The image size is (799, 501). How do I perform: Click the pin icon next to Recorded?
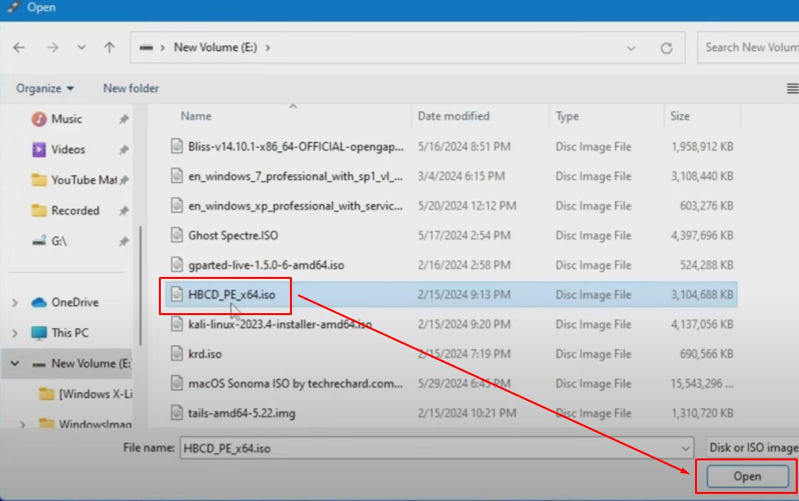123,211
